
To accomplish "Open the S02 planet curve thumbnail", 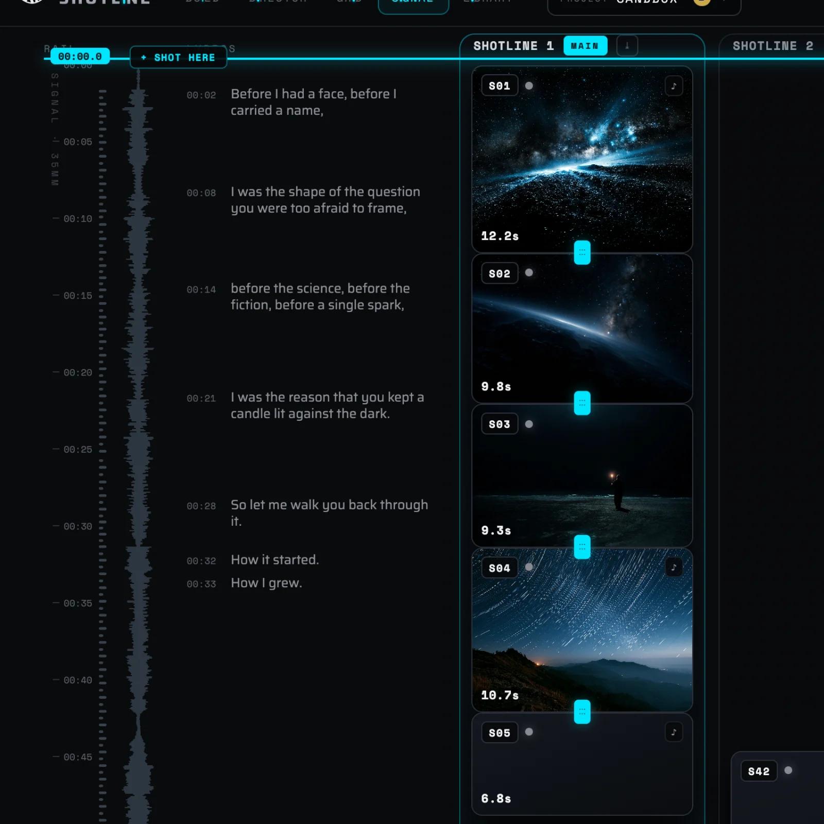I will (582, 329).
